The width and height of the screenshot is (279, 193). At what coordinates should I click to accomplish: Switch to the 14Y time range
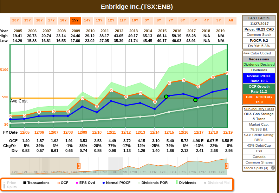[87, 20]
